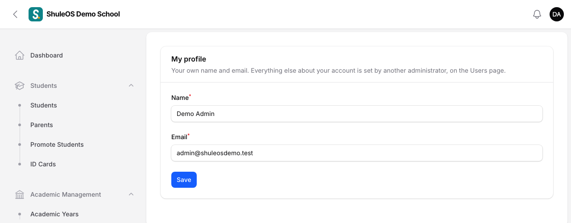Click the Students graduation cap icon
Image resolution: width=571 pixels, height=223 pixels.
pyautogui.click(x=20, y=86)
